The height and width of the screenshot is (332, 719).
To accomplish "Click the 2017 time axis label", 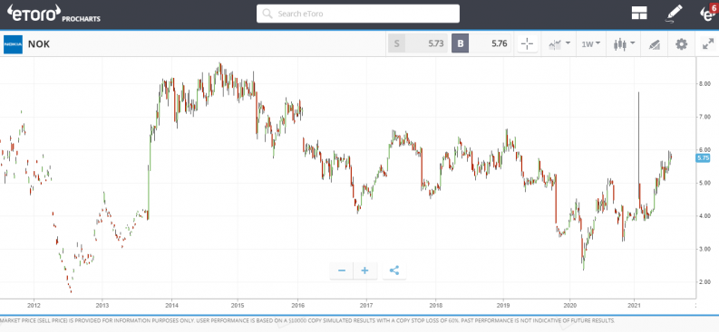I will point(366,305).
